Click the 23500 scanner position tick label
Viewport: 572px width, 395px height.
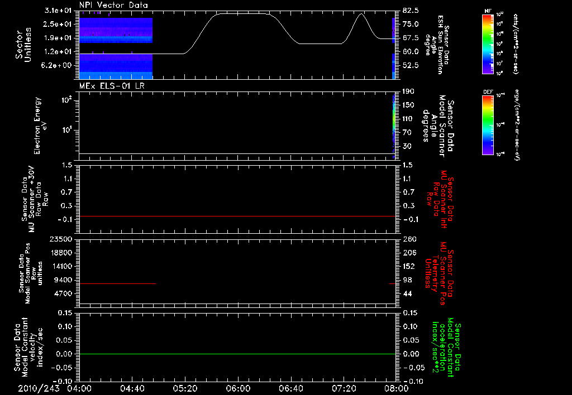(x=61, y=239)
